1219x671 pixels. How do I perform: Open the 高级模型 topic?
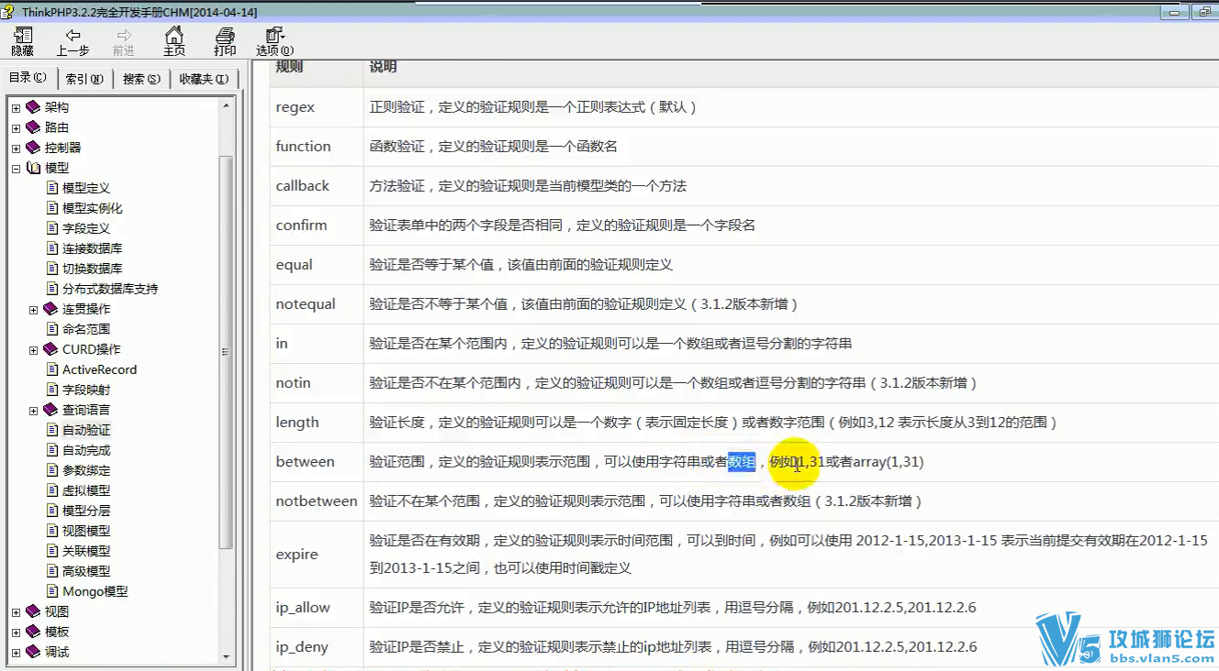tap(86, 571)
